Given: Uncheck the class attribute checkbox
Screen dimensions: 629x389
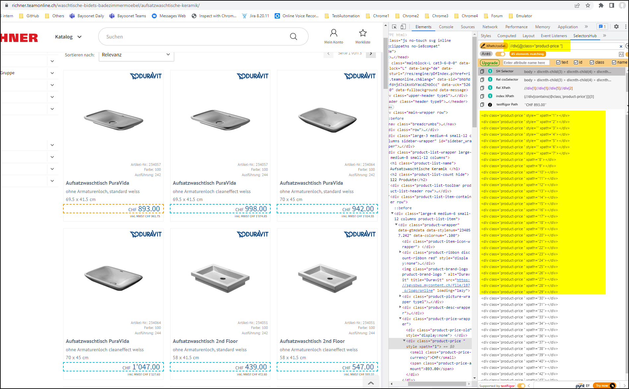Looking at the screenshot, I should pos(592,62).
